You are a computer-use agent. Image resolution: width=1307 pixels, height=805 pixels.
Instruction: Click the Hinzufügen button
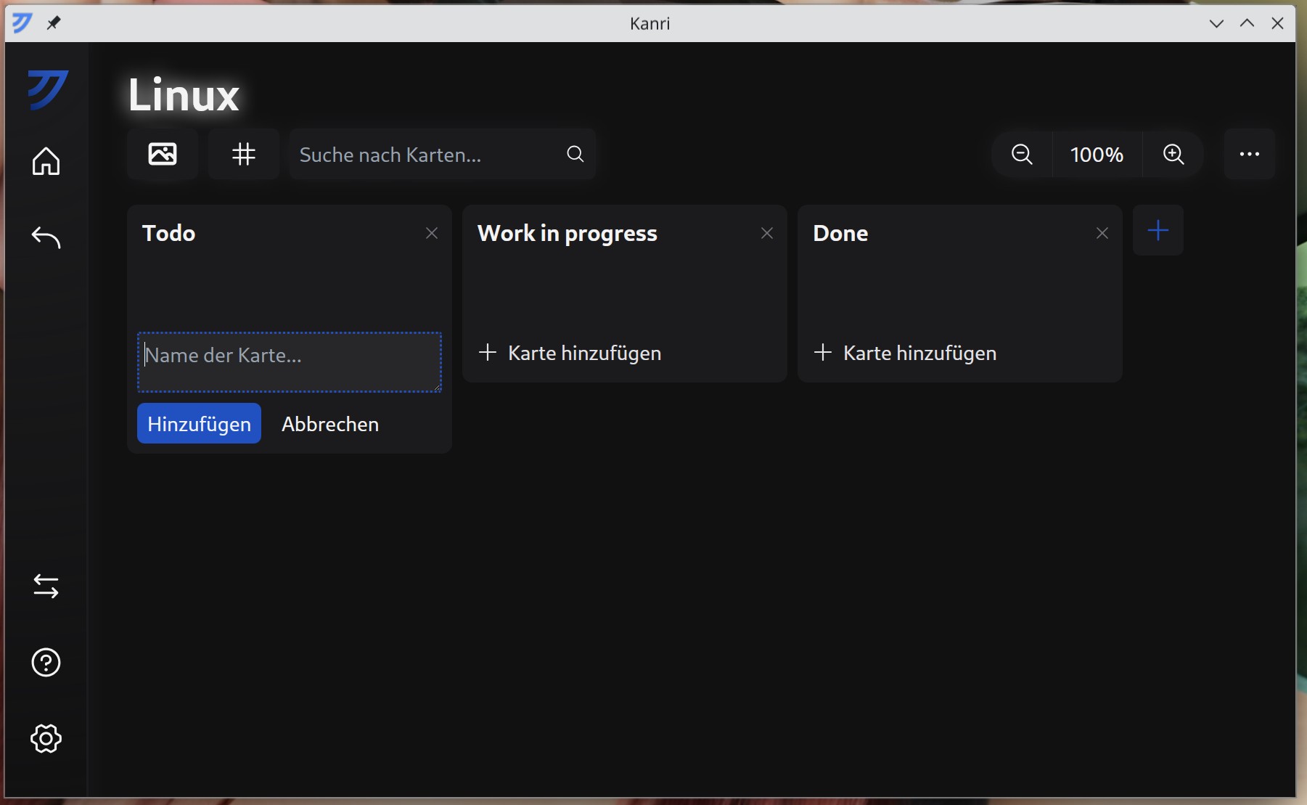coord(199,423)
